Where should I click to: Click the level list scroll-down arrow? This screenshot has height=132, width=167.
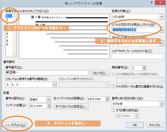click(14, 55)
